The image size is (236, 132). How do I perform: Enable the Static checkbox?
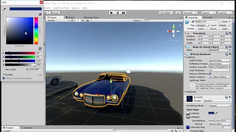220,22
